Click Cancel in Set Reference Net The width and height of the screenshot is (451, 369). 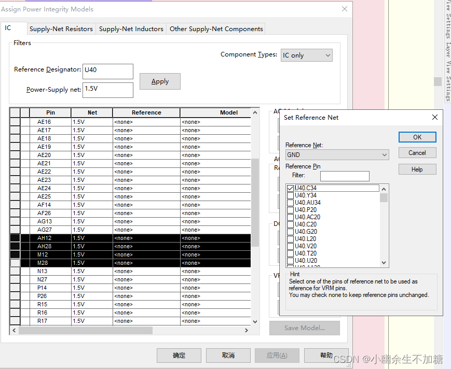(x=417, y=153)
